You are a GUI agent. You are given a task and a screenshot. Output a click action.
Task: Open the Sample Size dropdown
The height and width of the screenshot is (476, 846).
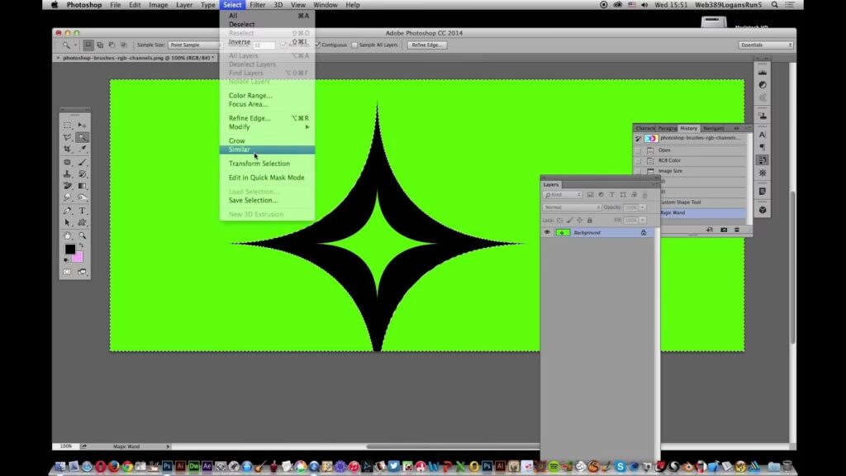pyautogui.click(x=195, y=45)
